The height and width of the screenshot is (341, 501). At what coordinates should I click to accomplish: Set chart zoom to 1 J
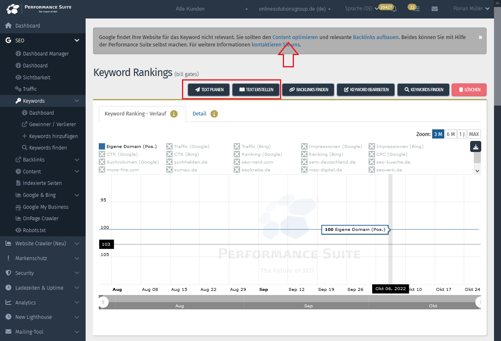[462, 134]
